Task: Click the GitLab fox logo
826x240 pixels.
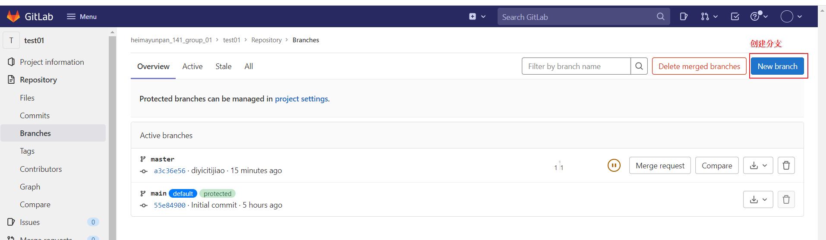Action: [13, 16]
